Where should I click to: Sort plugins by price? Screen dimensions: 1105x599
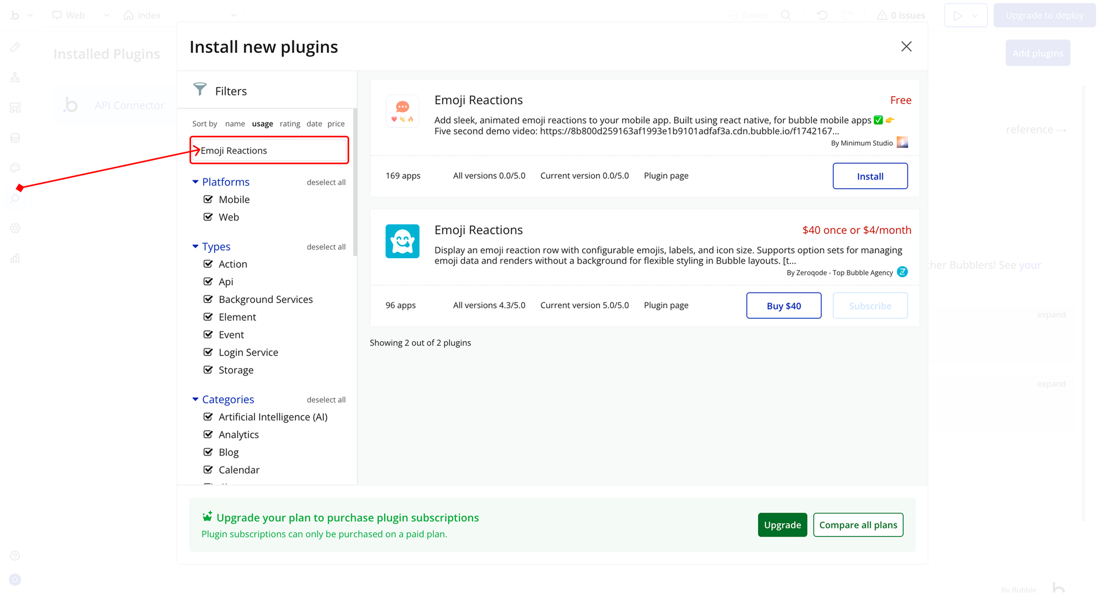tap(336, 123)
